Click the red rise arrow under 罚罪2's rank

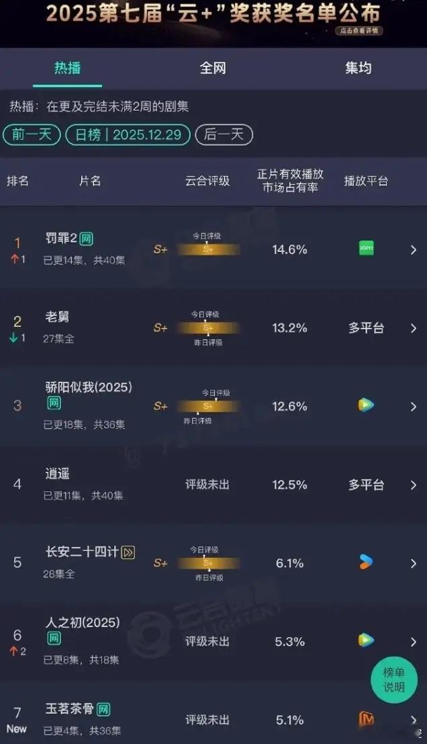coord(16,258)
